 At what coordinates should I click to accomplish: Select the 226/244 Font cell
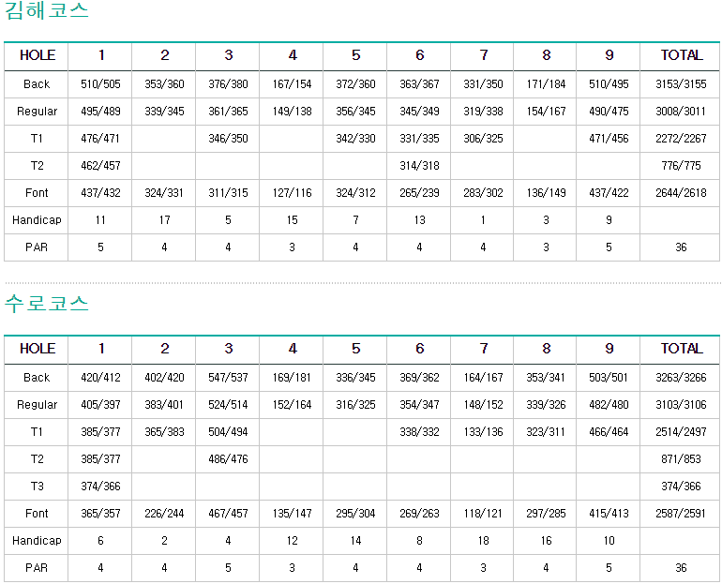click(164, 514)
